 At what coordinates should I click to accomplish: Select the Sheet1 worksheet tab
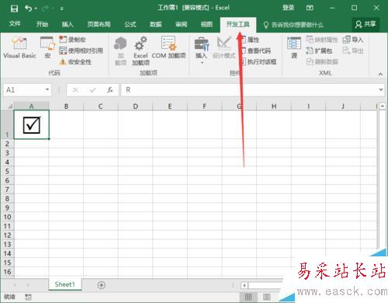click(64, 284)
